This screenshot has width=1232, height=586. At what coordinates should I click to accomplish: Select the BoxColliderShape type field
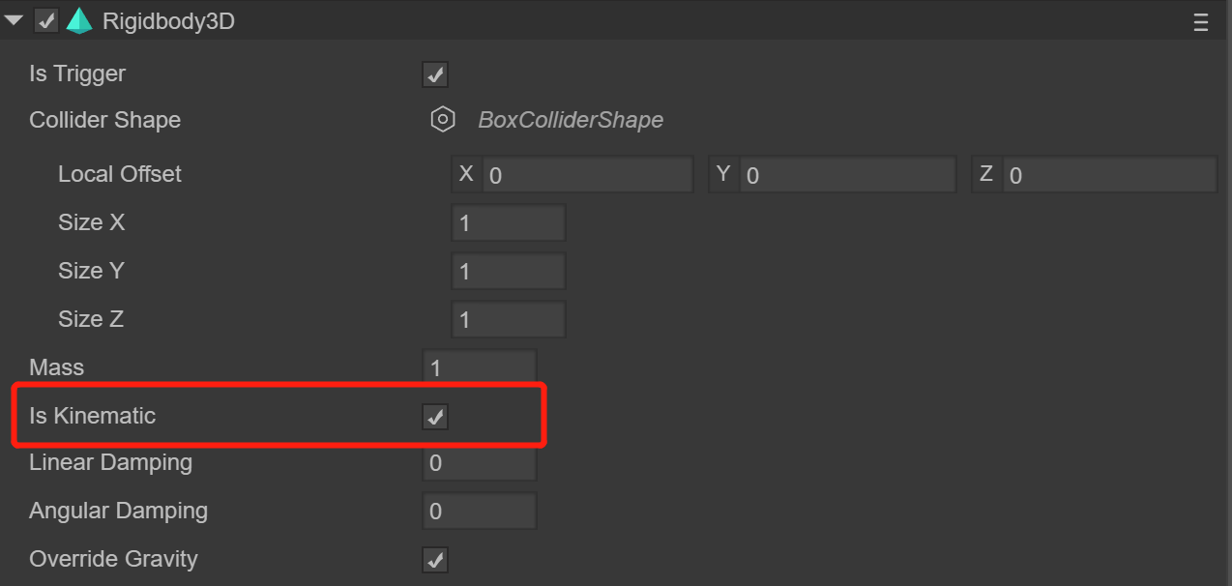[571, 120]
